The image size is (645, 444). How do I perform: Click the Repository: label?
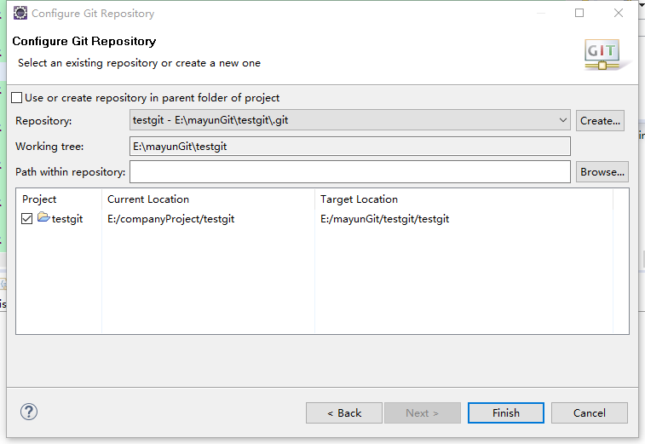[43, 121]
